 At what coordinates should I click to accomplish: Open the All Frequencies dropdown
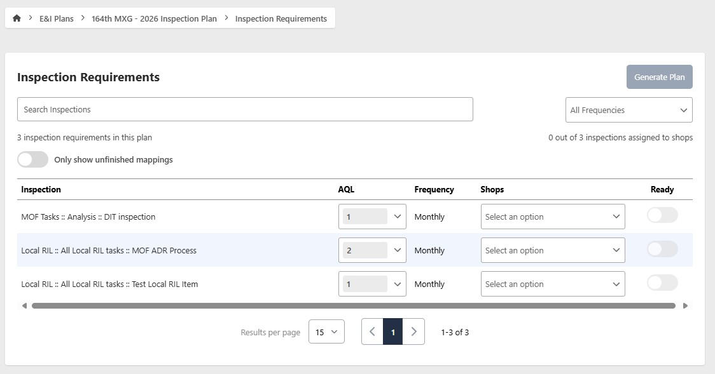[629, 110]
